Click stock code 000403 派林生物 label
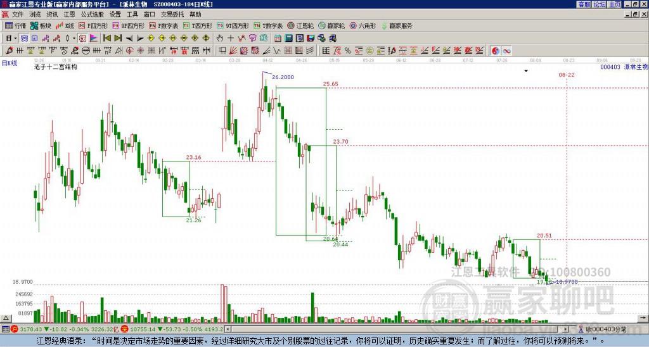This screenshot has height=347, width=649. point(624,66)
